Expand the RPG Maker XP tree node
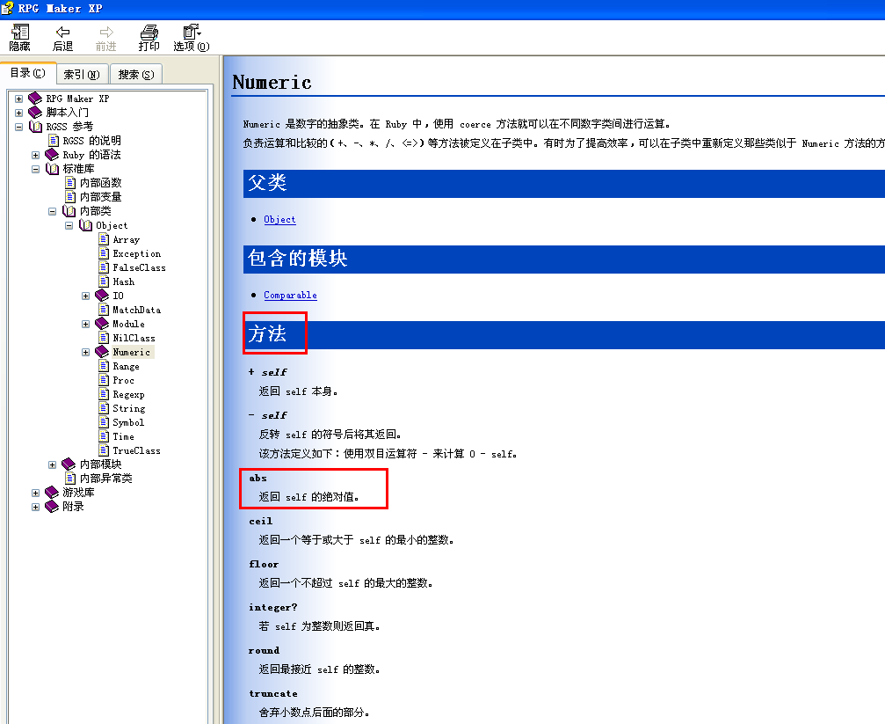 [18, 99]
